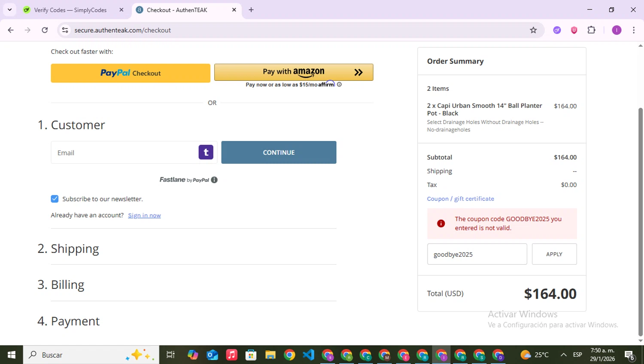This screenshot has width=644, height=364.
Task: Click the APPLY coupon button
Action: (554, 254)
